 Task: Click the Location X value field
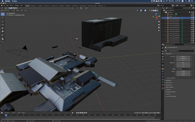tap(183, 57)
